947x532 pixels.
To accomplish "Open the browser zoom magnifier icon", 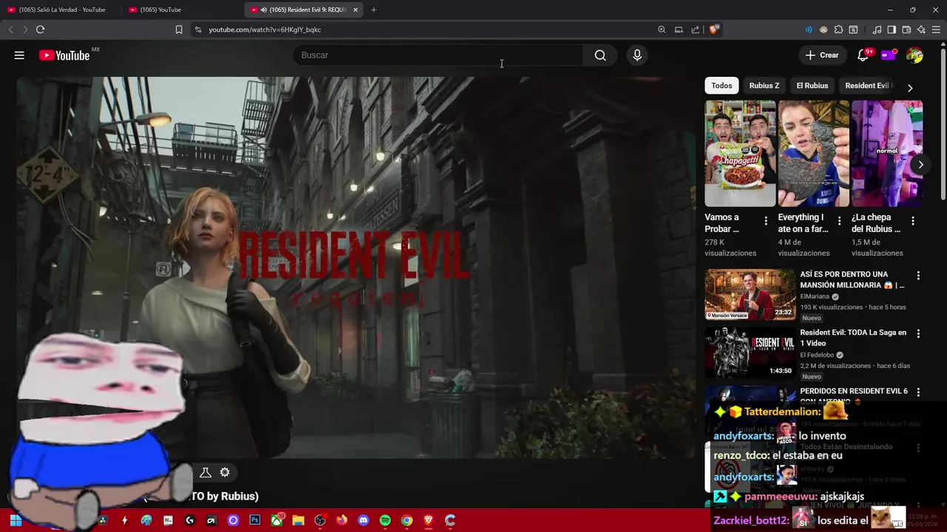I will coord(661,30).
